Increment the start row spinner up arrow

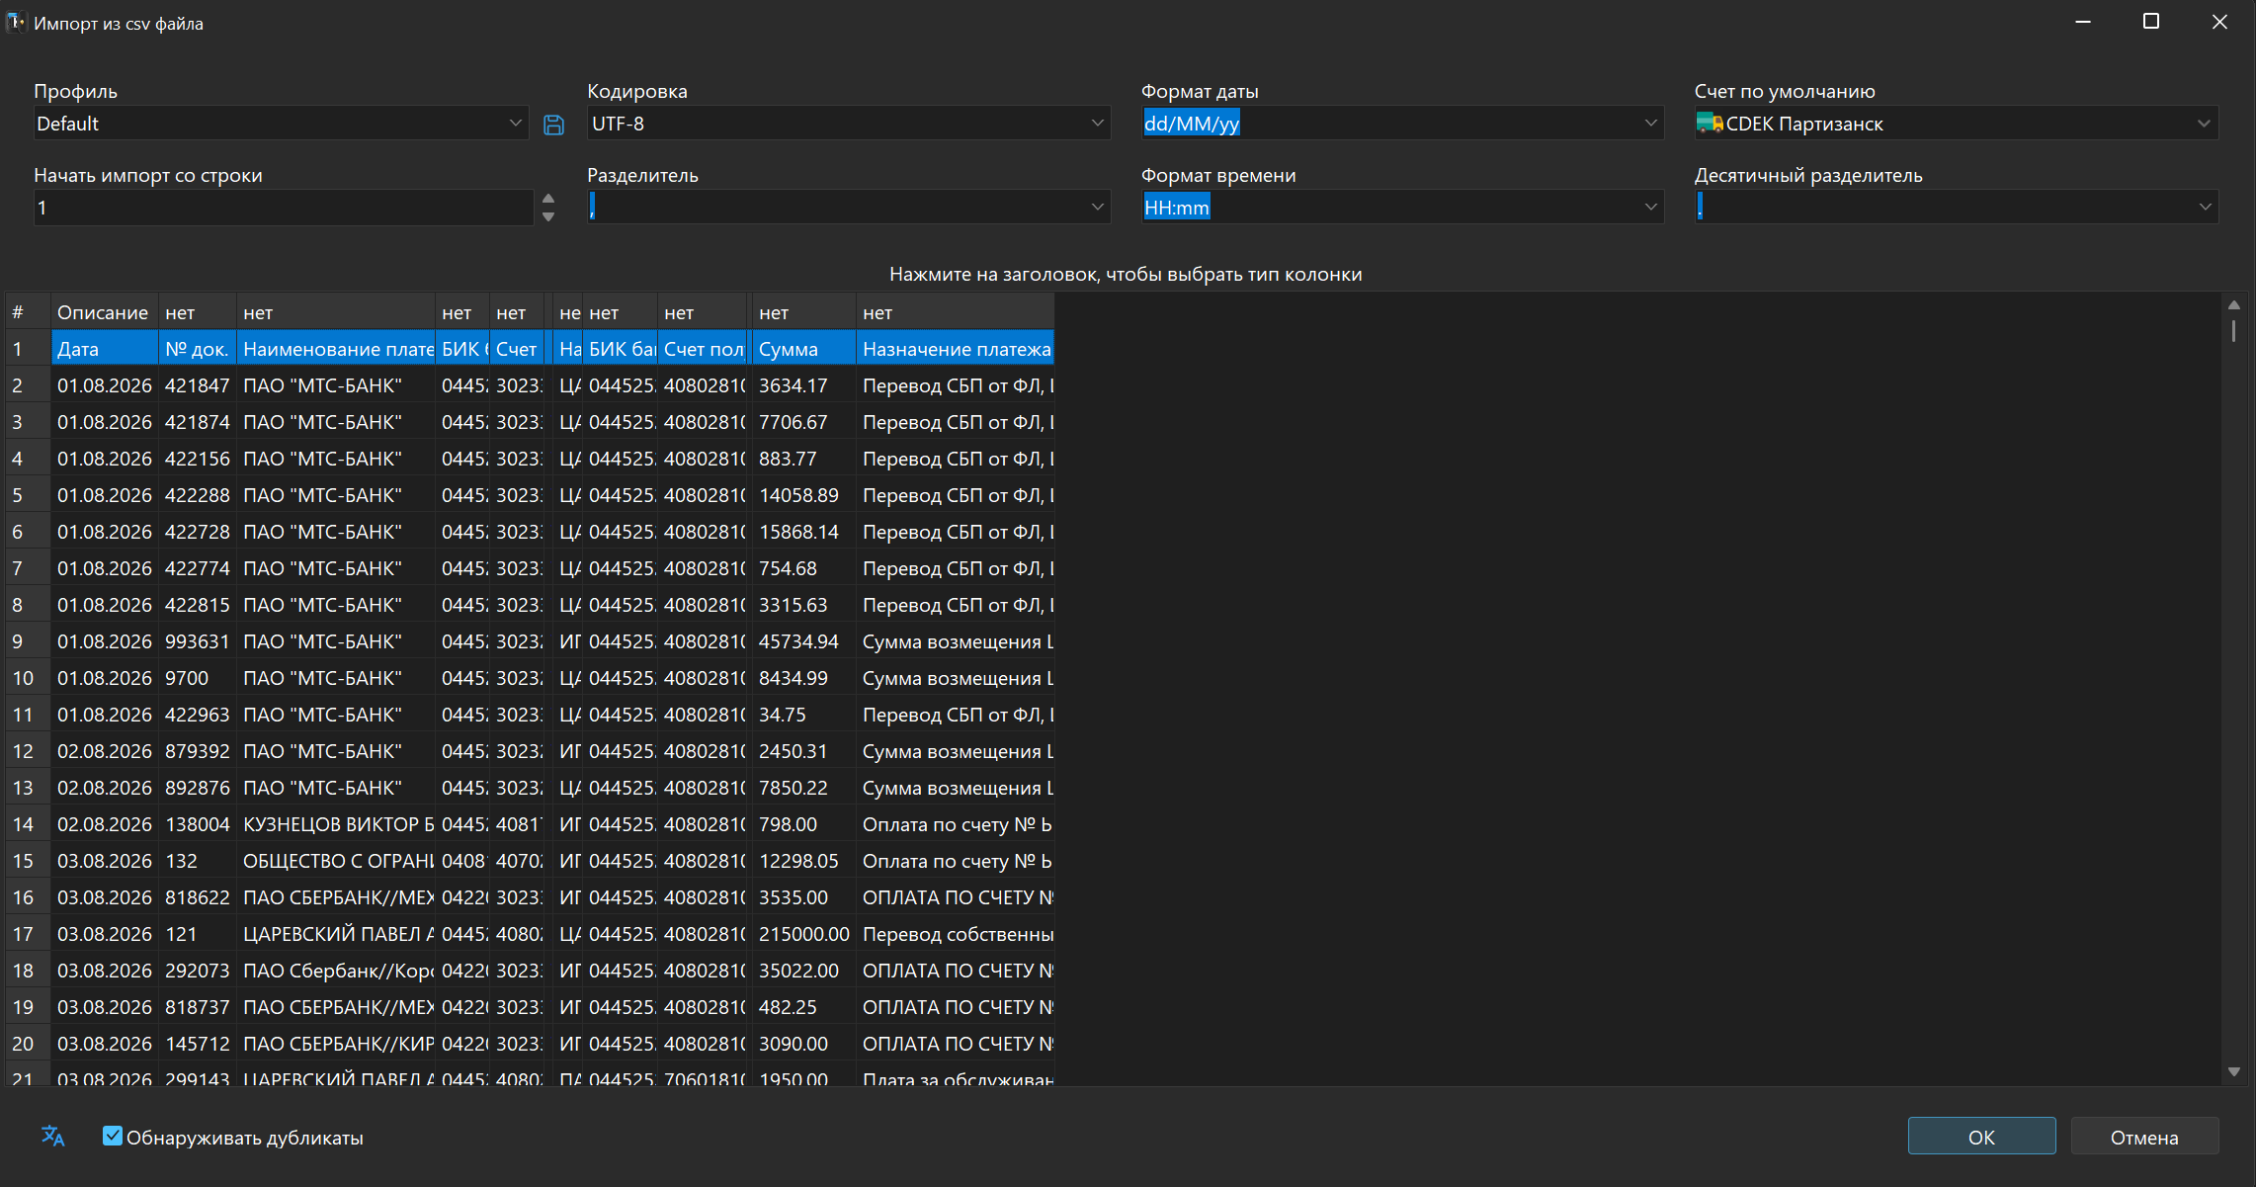click(x=548, y=199)
